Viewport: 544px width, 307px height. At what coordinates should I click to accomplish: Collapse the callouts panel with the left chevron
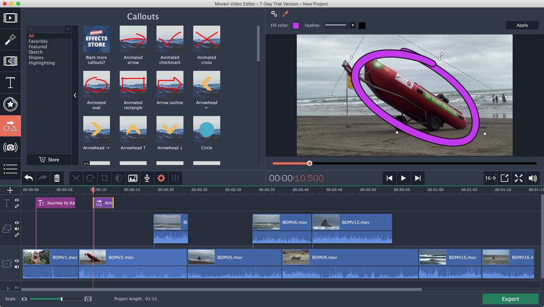click(75, 95)
